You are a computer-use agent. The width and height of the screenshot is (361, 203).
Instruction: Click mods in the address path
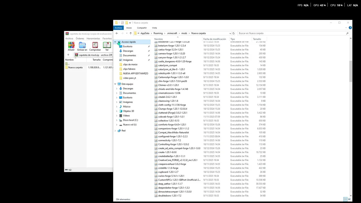click(x=184, y=33)
